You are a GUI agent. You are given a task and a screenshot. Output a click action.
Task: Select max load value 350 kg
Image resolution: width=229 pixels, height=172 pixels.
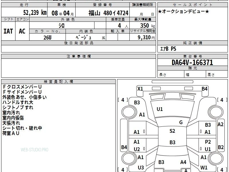(x=147, y=26)
